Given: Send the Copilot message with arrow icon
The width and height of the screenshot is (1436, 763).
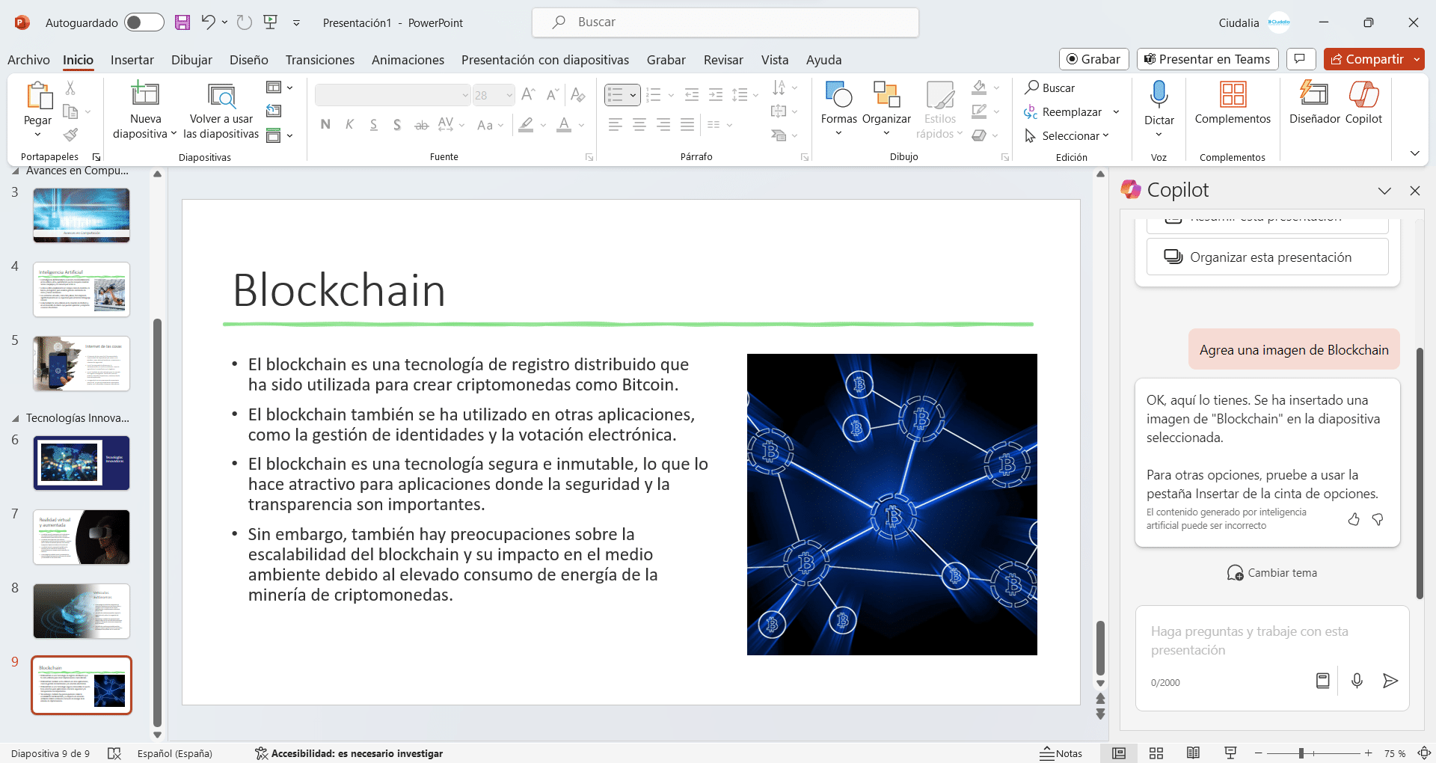Looking at the screenshot, I should click(x=1390, y=681).
